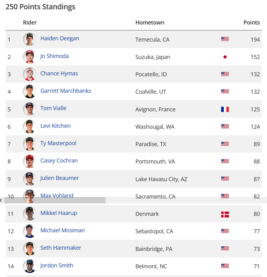
Task: Click Haiden Deegan's rider photo
Action: 30,39
